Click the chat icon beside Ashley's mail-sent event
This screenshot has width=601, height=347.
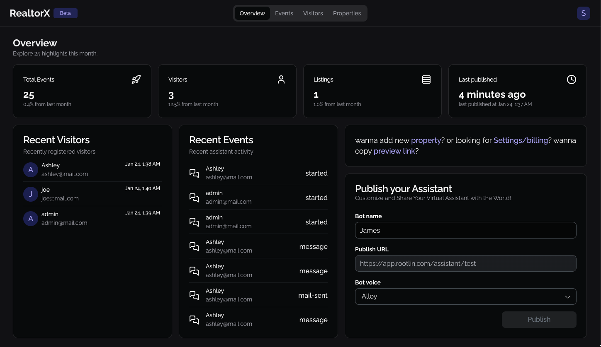[x=194, y=295]
